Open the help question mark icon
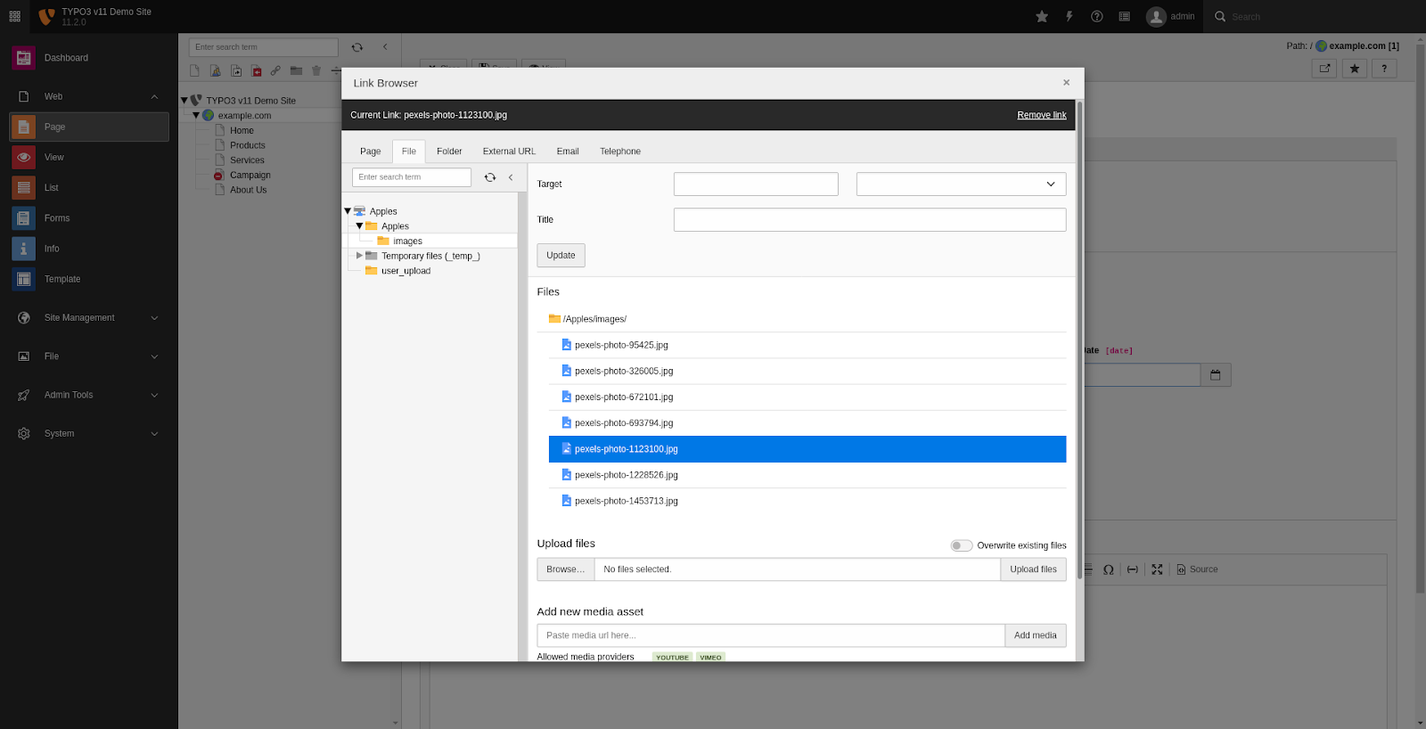 (1097, 17)
